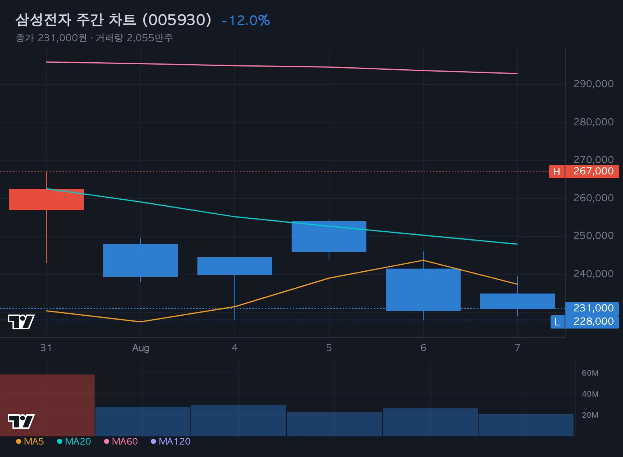Click the TradingView logo in volume panel

click(x=21, y=421)
